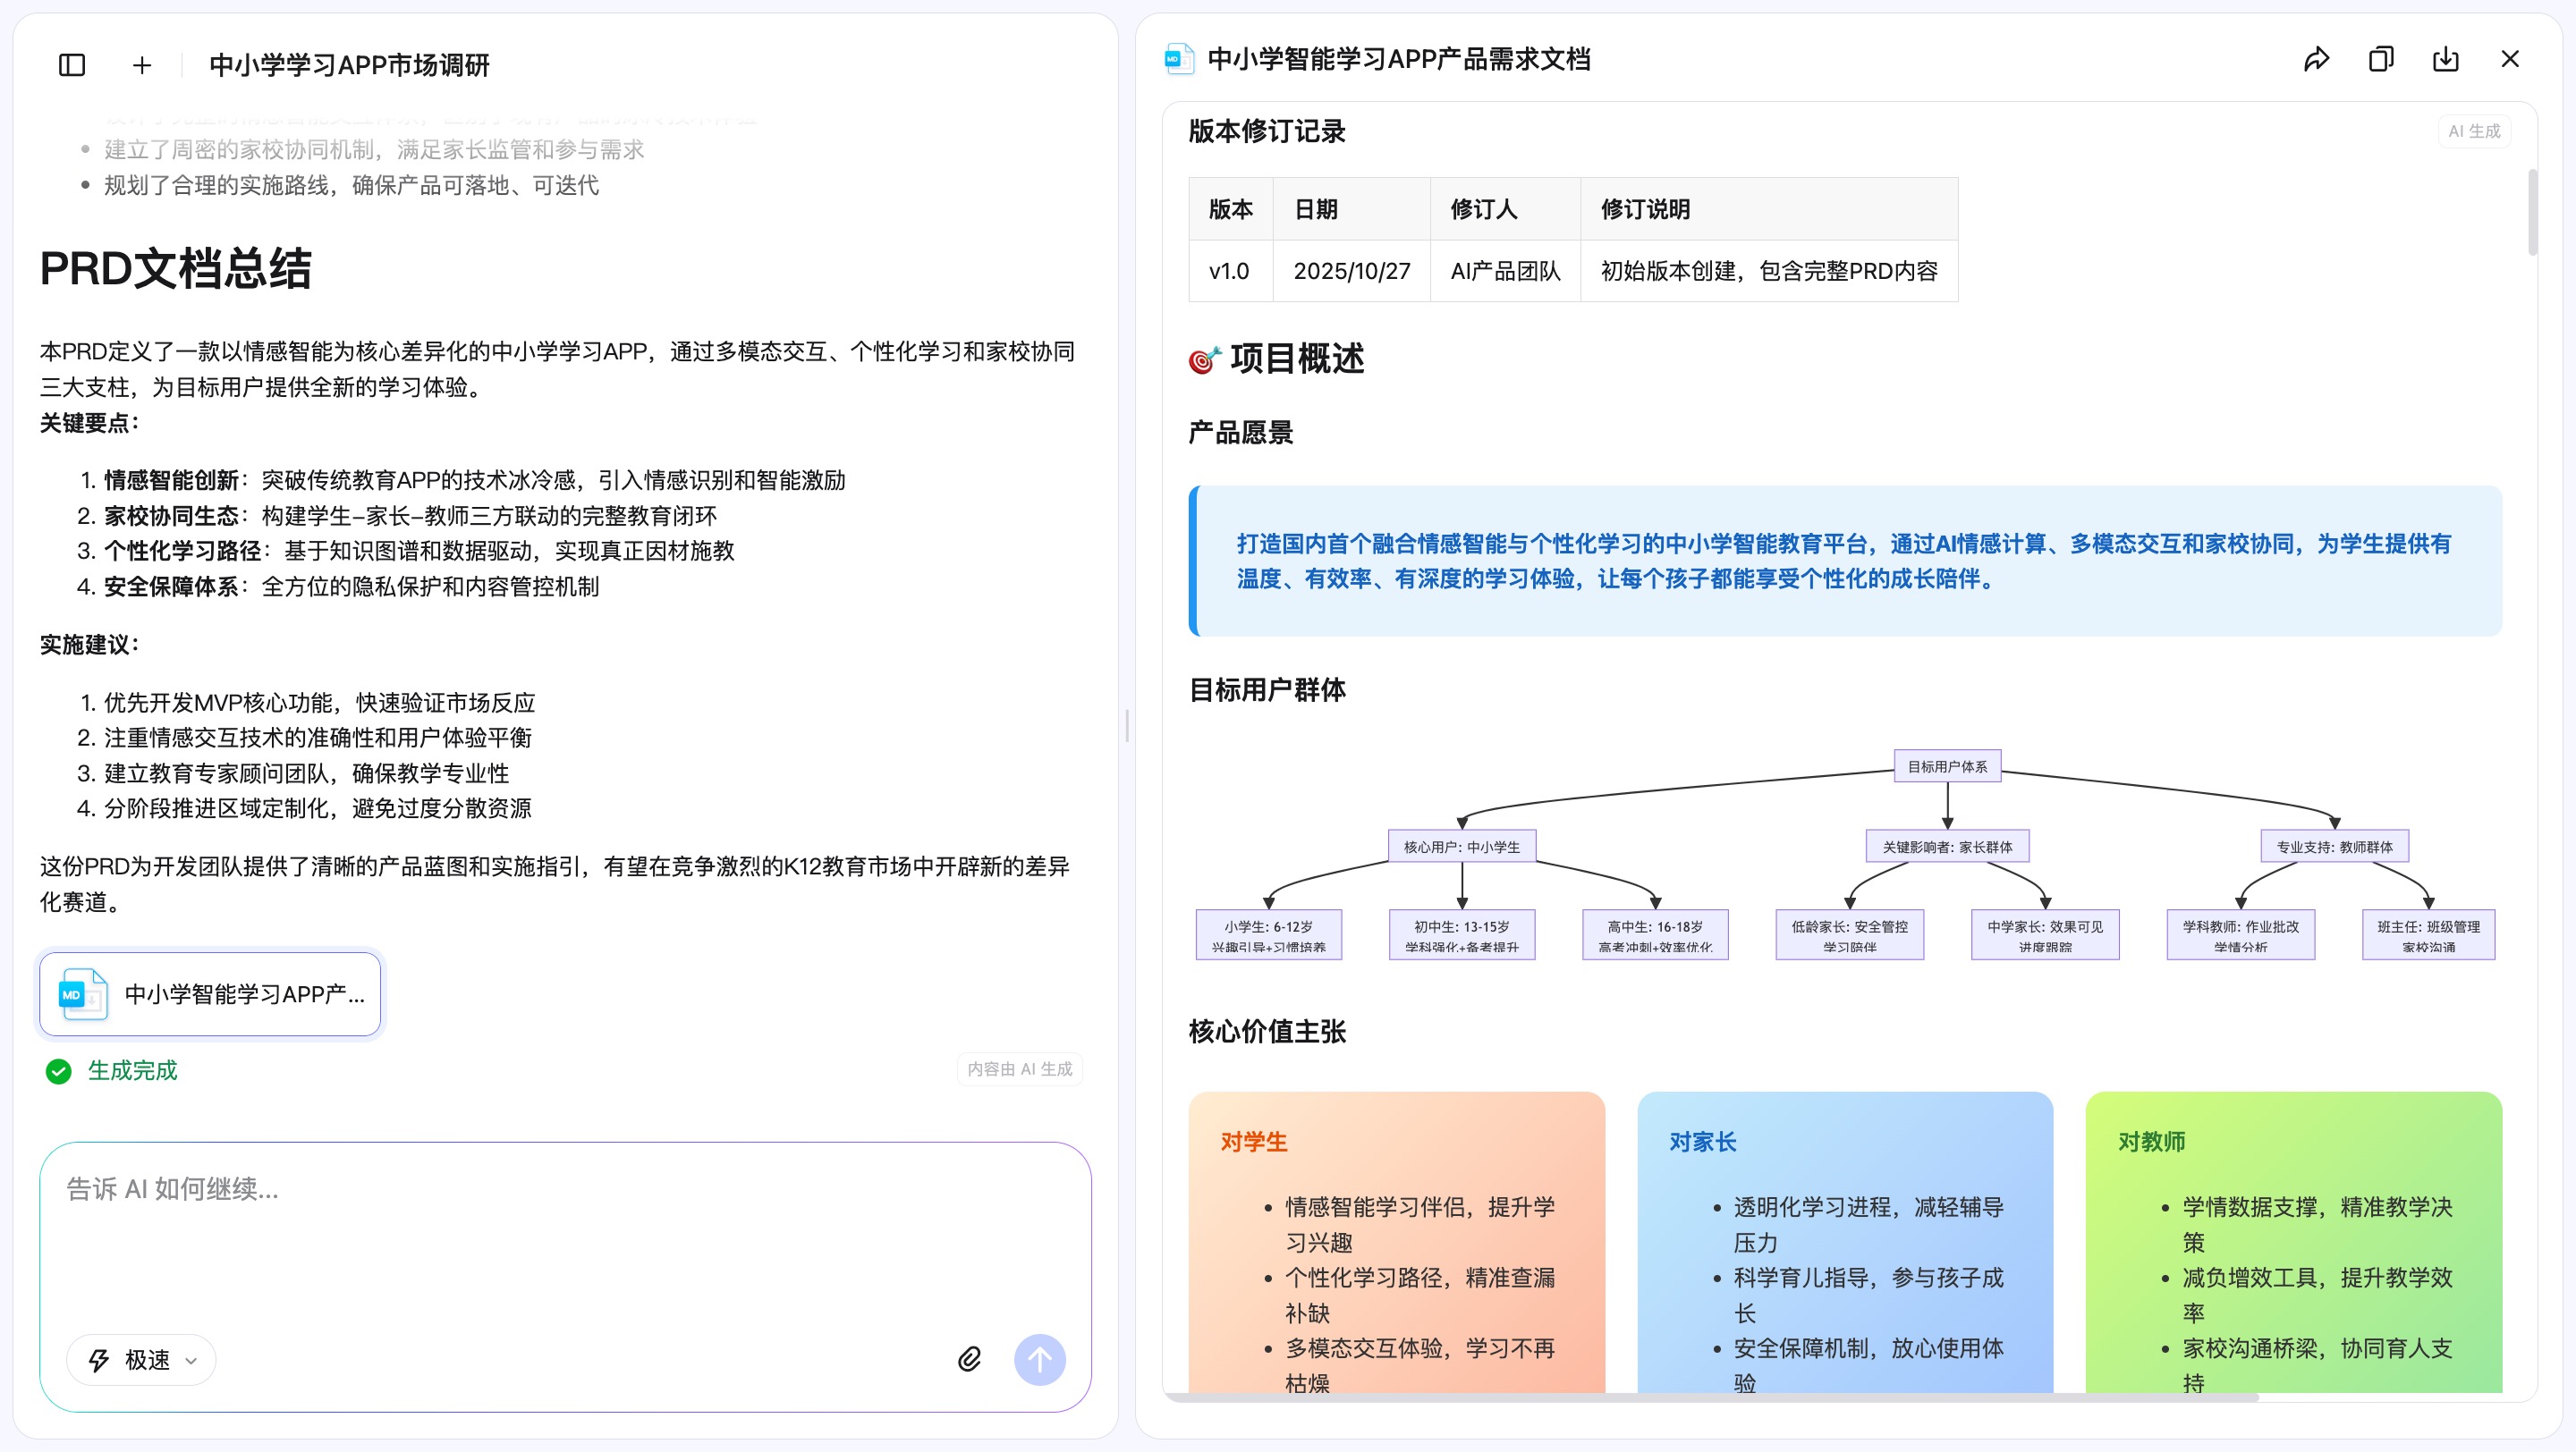Toggle the sidebar panel icon
2576x1452 pixels.
click(x=72, y=65)
